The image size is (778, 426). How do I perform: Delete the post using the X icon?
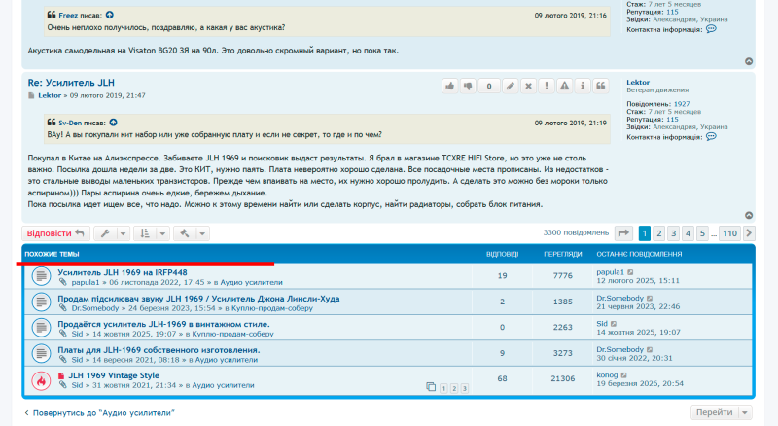(528, 86)
